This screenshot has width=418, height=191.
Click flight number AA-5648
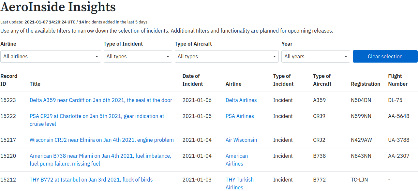(x=399, y=116)
